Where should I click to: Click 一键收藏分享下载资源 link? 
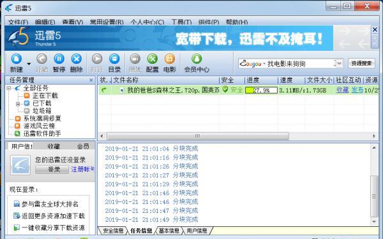click(53, 228)
